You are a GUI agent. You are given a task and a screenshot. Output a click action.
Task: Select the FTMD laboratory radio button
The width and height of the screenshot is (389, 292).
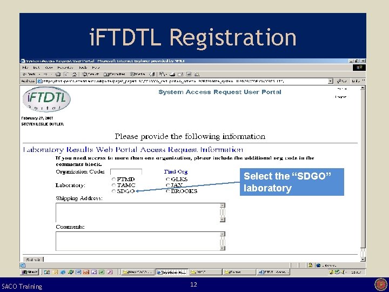pos(113,179)
